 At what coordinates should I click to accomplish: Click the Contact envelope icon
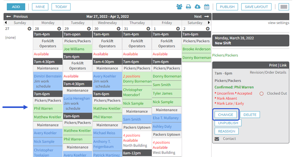[217, 139]
